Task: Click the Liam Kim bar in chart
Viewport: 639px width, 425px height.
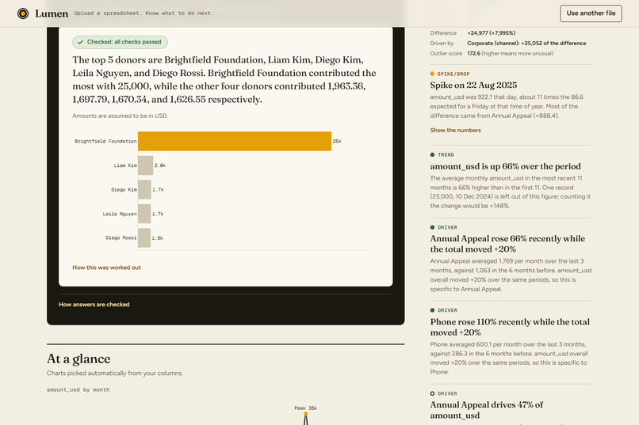Action: click(x=146, y=165)
